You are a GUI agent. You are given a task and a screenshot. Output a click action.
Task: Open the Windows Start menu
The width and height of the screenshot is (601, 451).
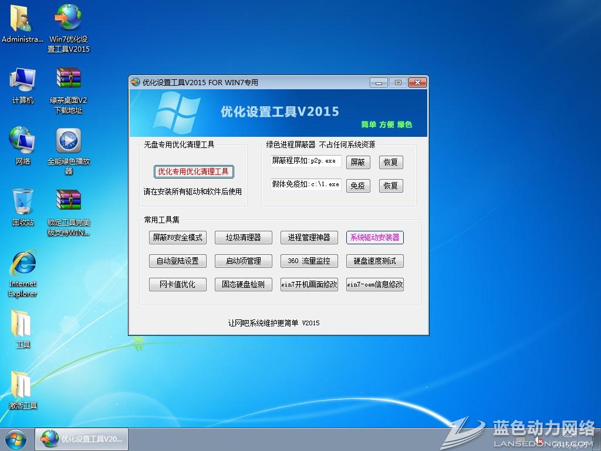(x=15, y=439)
